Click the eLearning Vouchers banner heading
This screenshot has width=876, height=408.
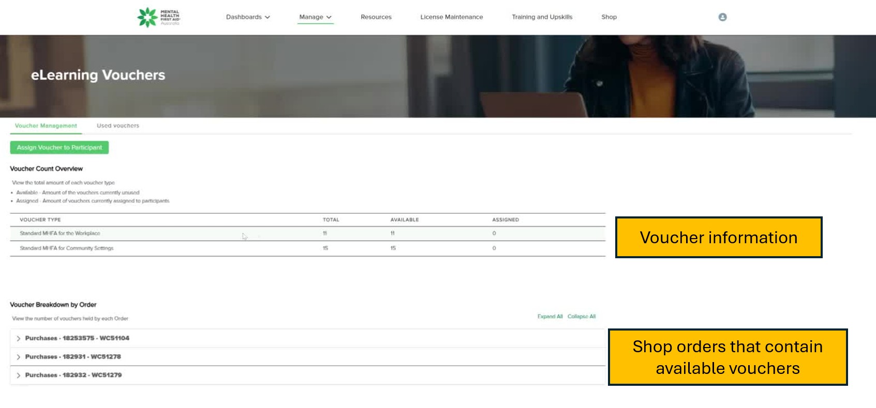[x=98, y=75]
